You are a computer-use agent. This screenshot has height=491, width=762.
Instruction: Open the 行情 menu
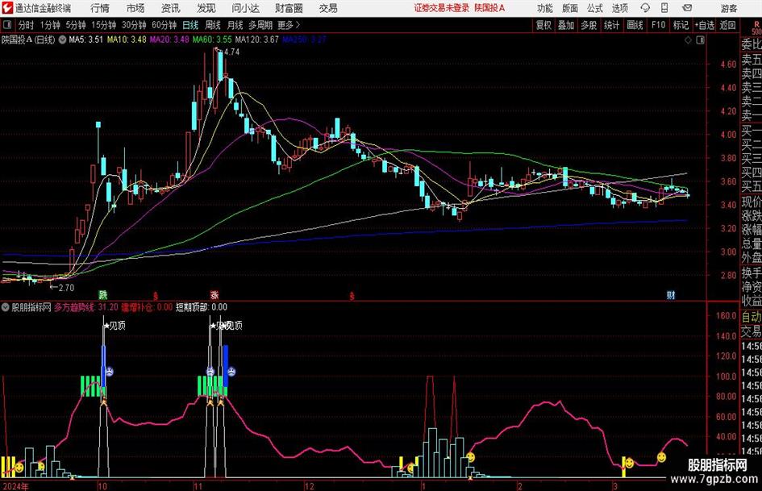click(x=100, y=8)
